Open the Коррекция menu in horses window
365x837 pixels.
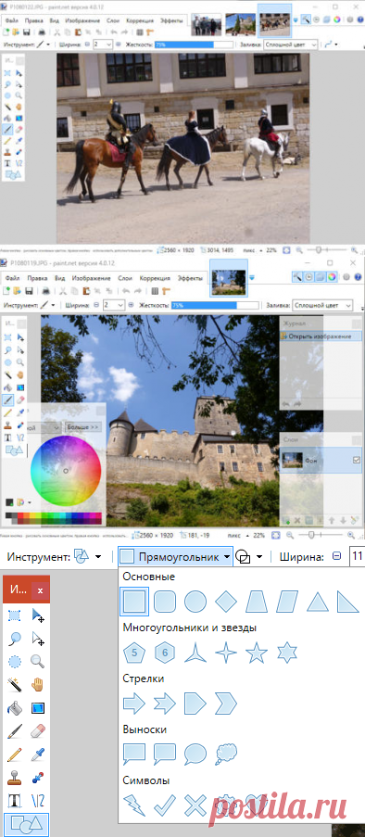pyautogui.click(x=140, y=20)
